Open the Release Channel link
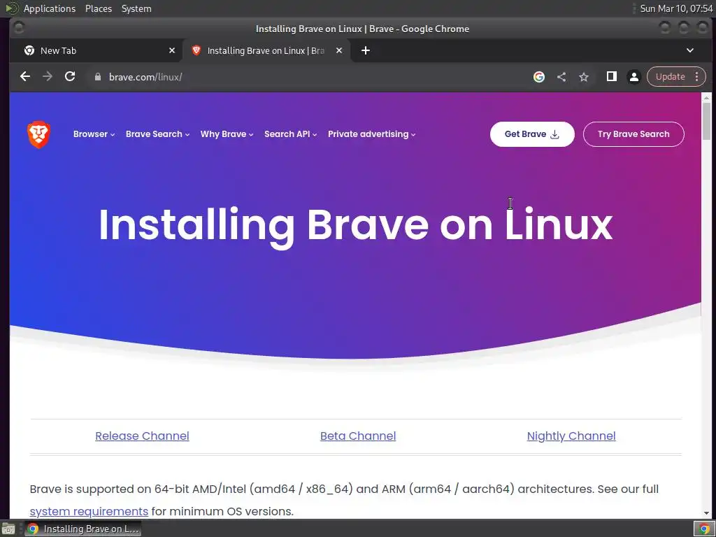The image size is (716, 537). pos(142,436)
